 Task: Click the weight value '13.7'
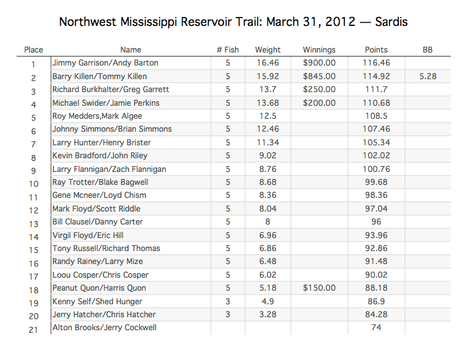coord(268,90)
